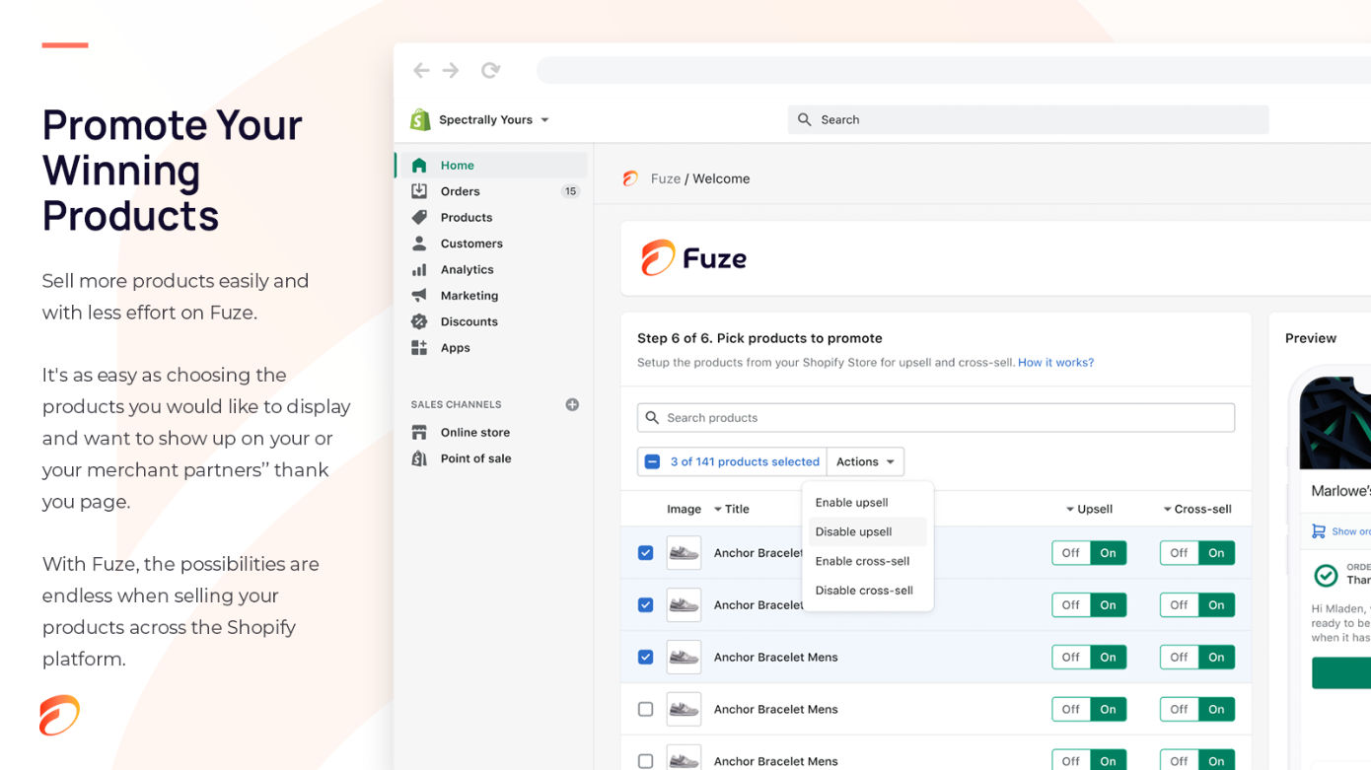Viewport: 1371px width, 770px height.
Task: Uncheck the selected Anchor Bracelet Mens row
Action: coord(646,657)
